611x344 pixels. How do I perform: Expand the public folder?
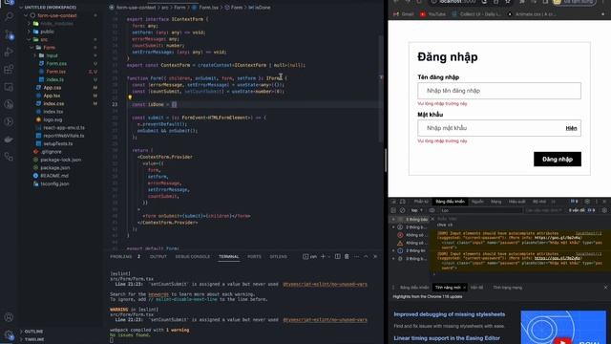point(47,32)
